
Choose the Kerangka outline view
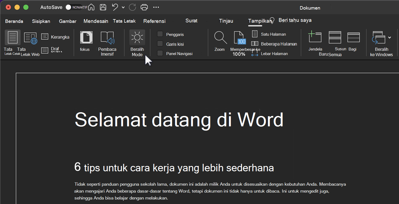coord(55,37)
